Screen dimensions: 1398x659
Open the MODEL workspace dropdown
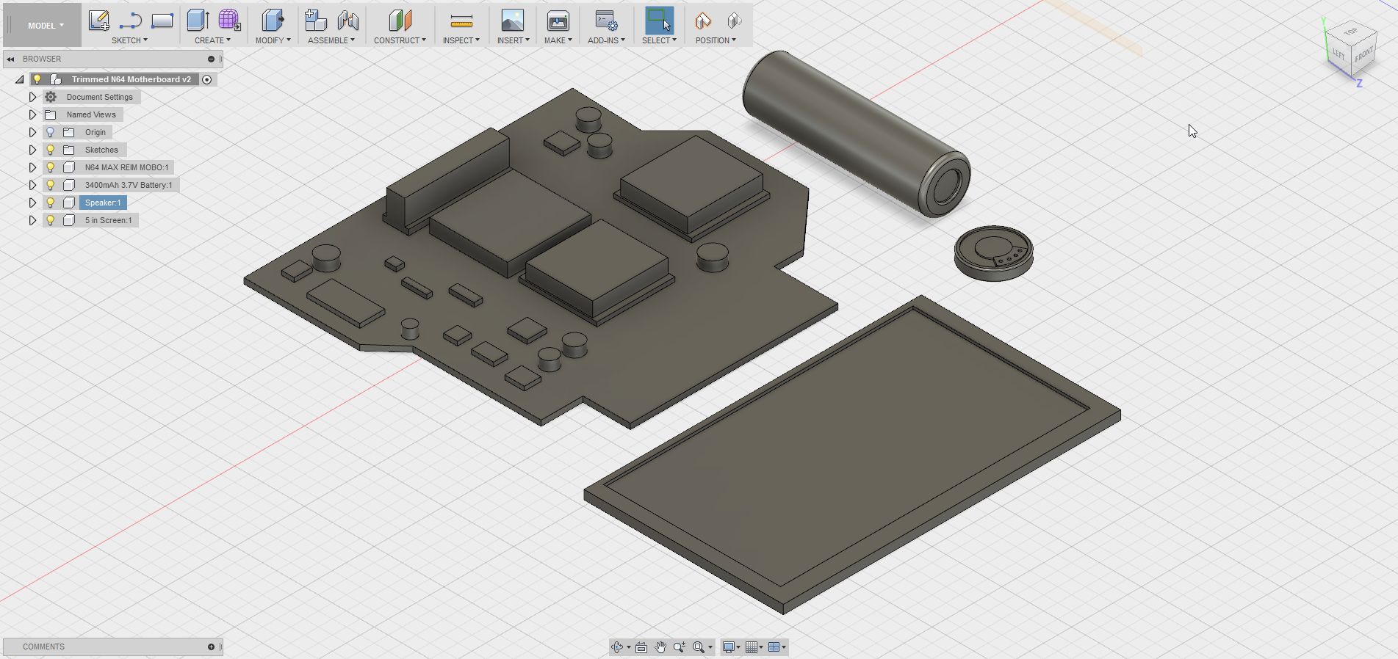(46, 26)
